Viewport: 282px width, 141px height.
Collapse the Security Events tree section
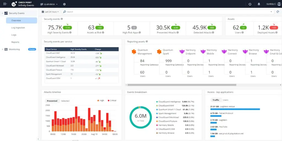tap(2, 13)
